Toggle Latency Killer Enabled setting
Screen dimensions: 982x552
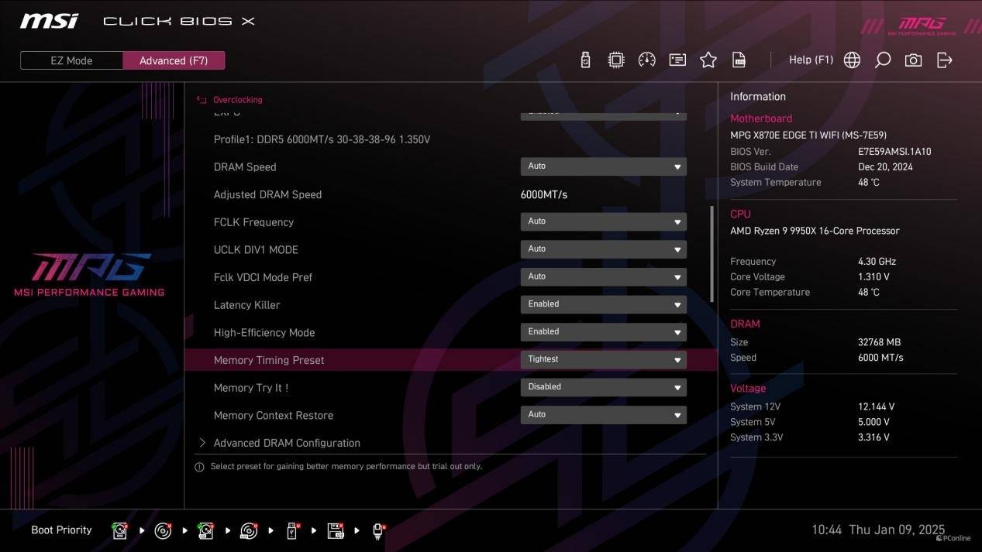603,304
